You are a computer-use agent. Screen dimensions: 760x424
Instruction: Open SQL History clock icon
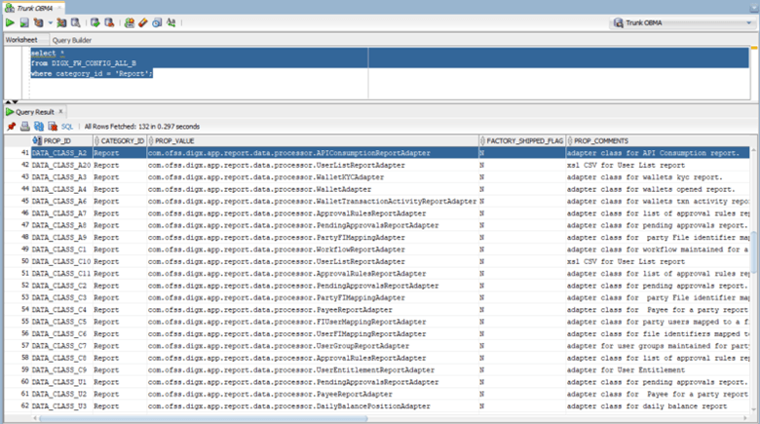click(x=157, y=22)
